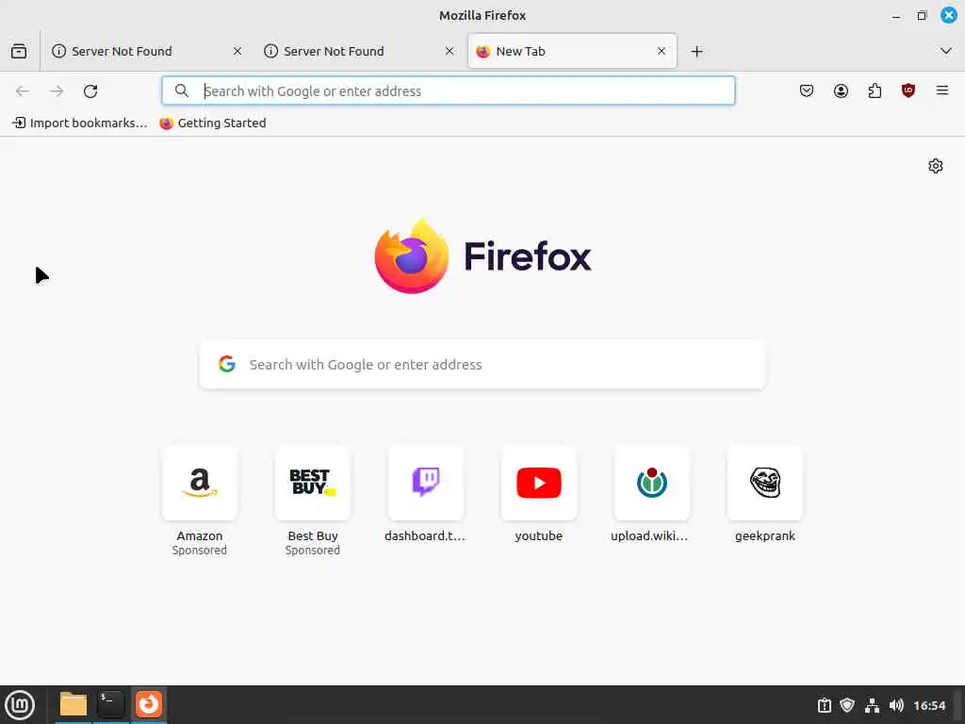965x724 pixels.
Task: Open the hamburger application menu
Action: [x=942, y=91]
